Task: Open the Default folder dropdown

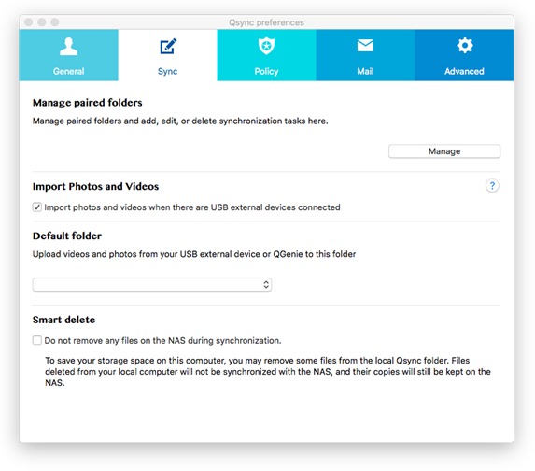Action: coord(152,284)
